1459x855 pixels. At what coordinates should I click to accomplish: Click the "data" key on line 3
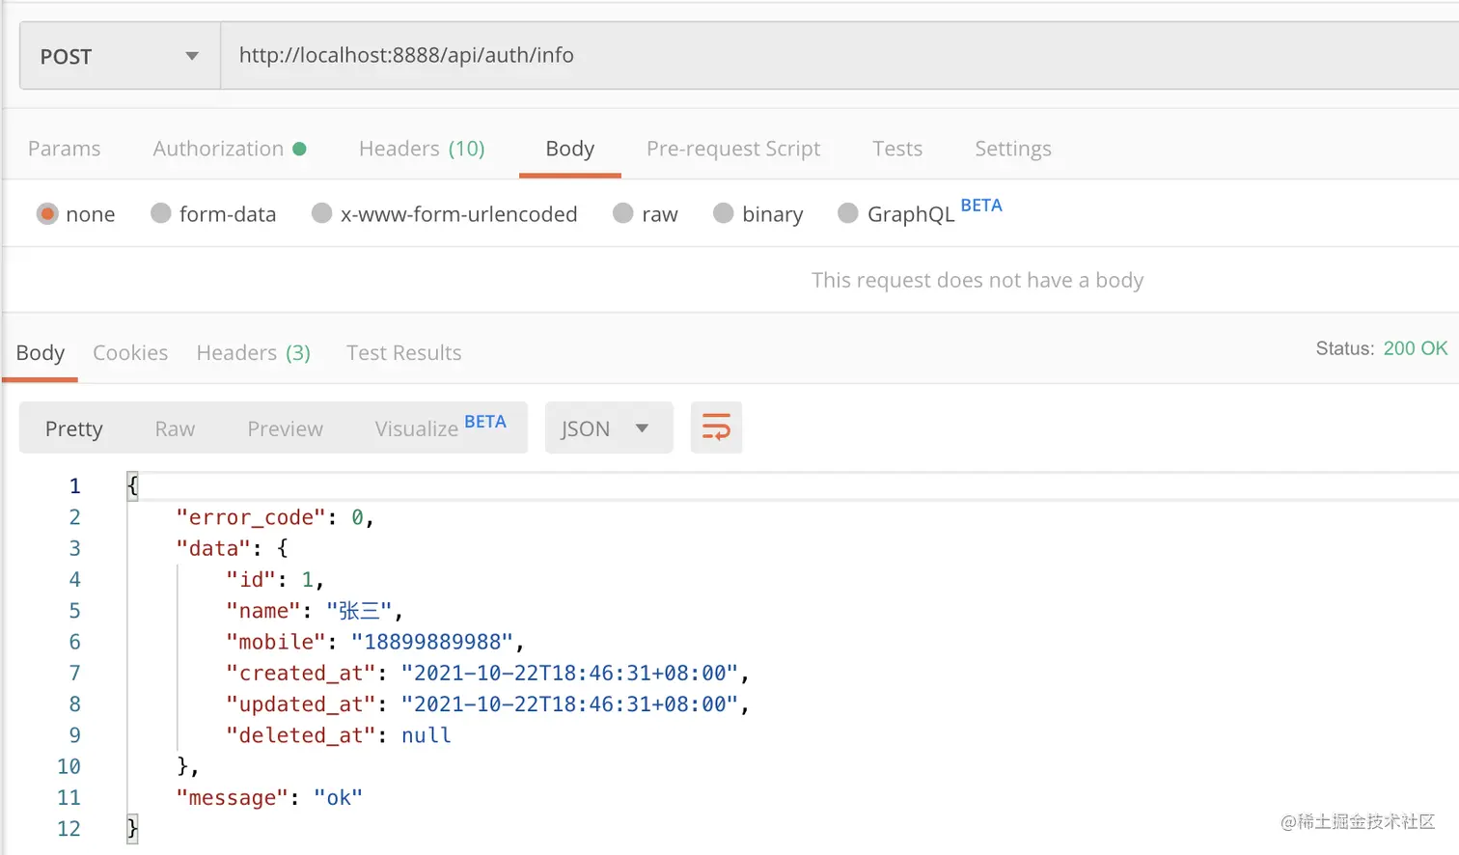tap(213, 548)
